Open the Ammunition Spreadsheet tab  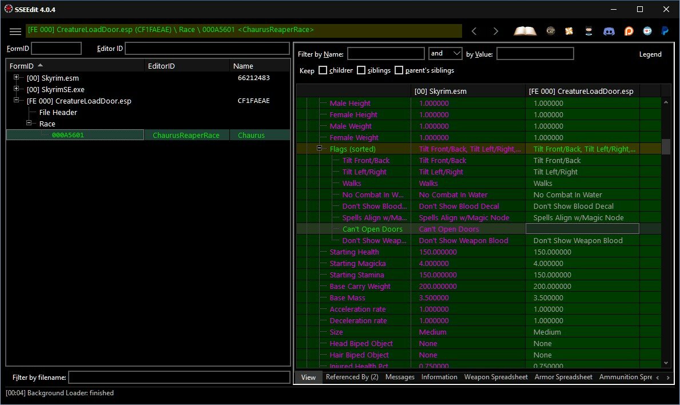click(625, 377)
